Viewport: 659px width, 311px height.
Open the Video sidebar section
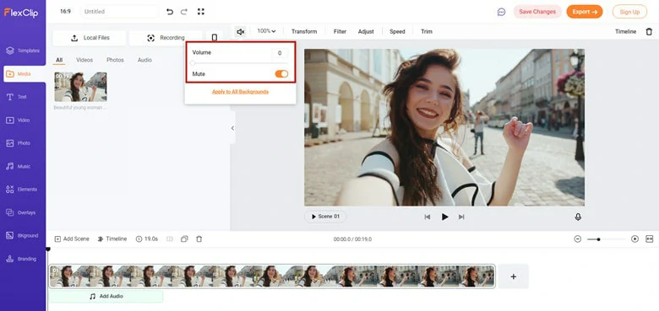(x=18, y=121)
